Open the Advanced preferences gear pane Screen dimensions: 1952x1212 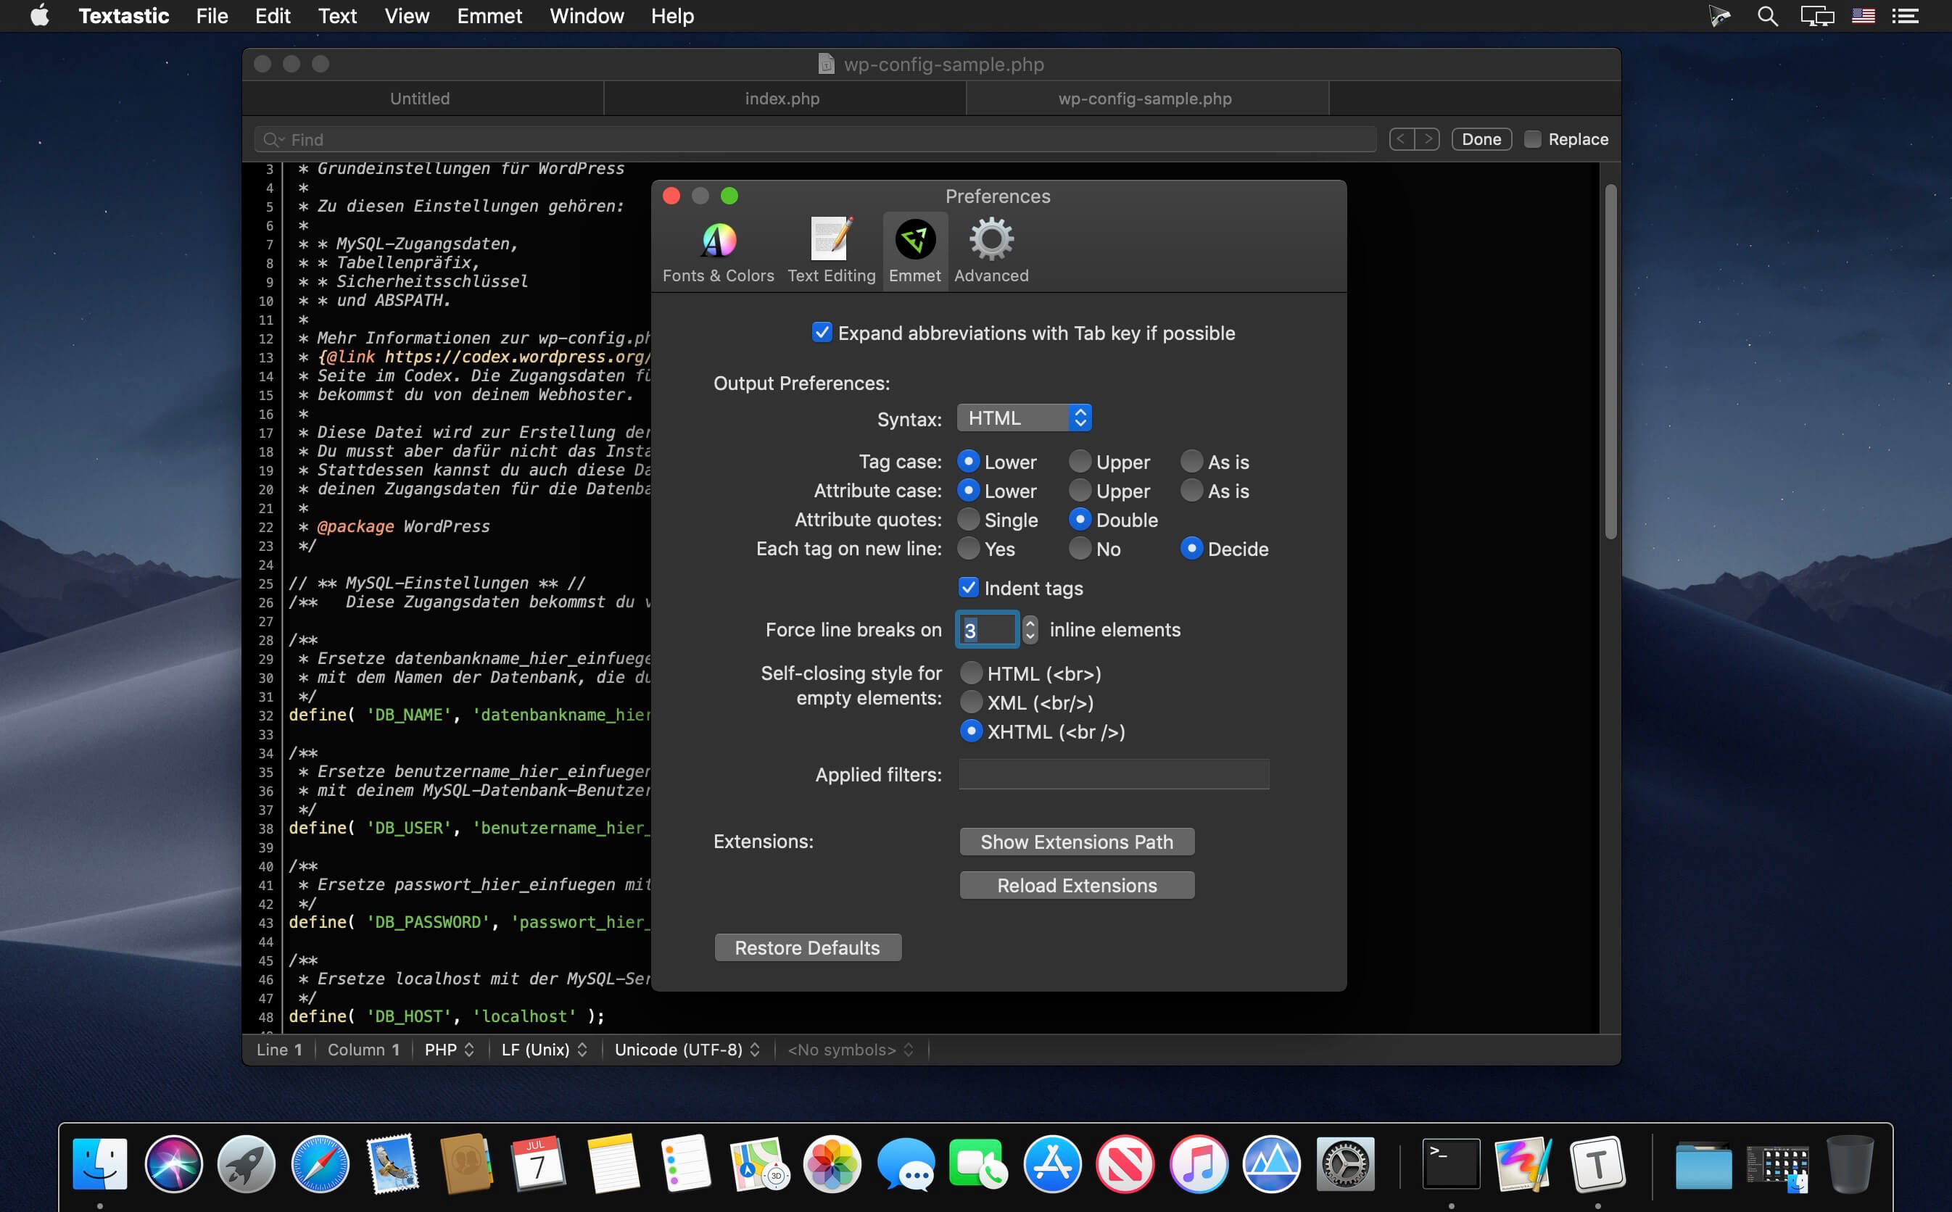(992, 252)
